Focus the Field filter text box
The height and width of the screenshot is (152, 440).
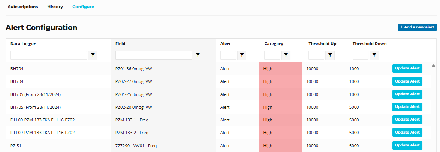pyautogui.click(x=154, y=55)
